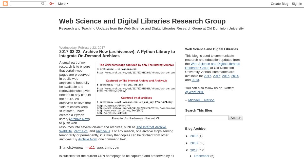
Task: Open the blog title heading link
Action: click(142, 21)
